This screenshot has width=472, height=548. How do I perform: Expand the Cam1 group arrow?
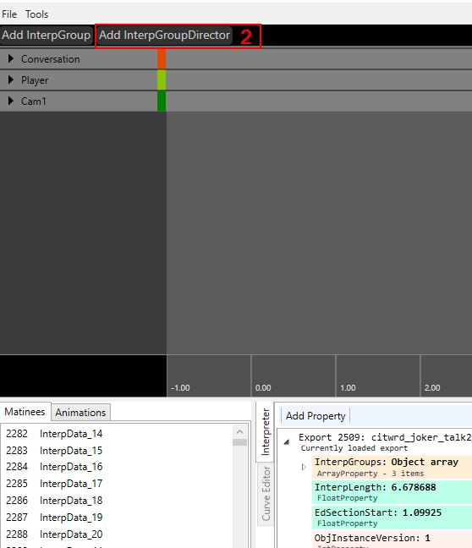tap(10, 101)
